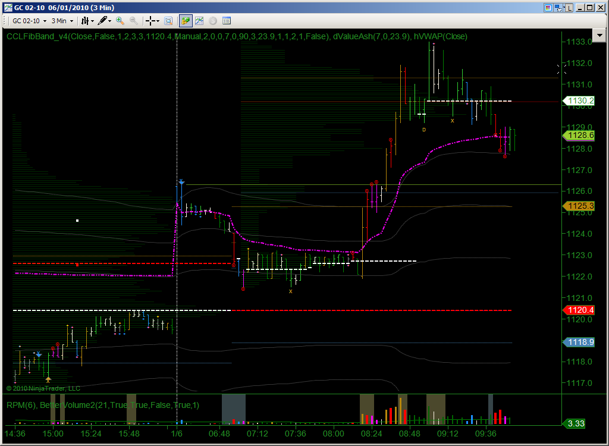
Task: Minimize the chart window
Action: pyautogui.click(x=580, y=8)
